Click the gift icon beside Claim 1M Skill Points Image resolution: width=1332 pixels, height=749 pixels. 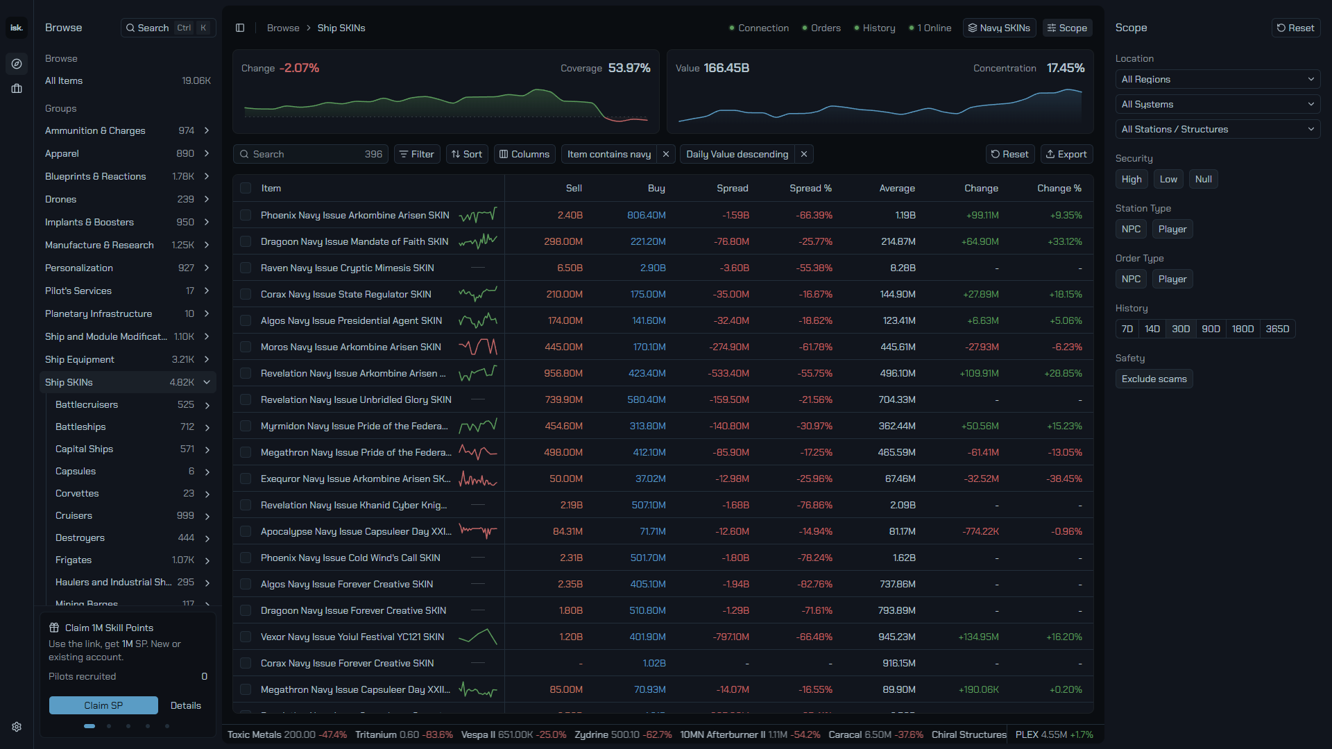click(x=54, y=628)
